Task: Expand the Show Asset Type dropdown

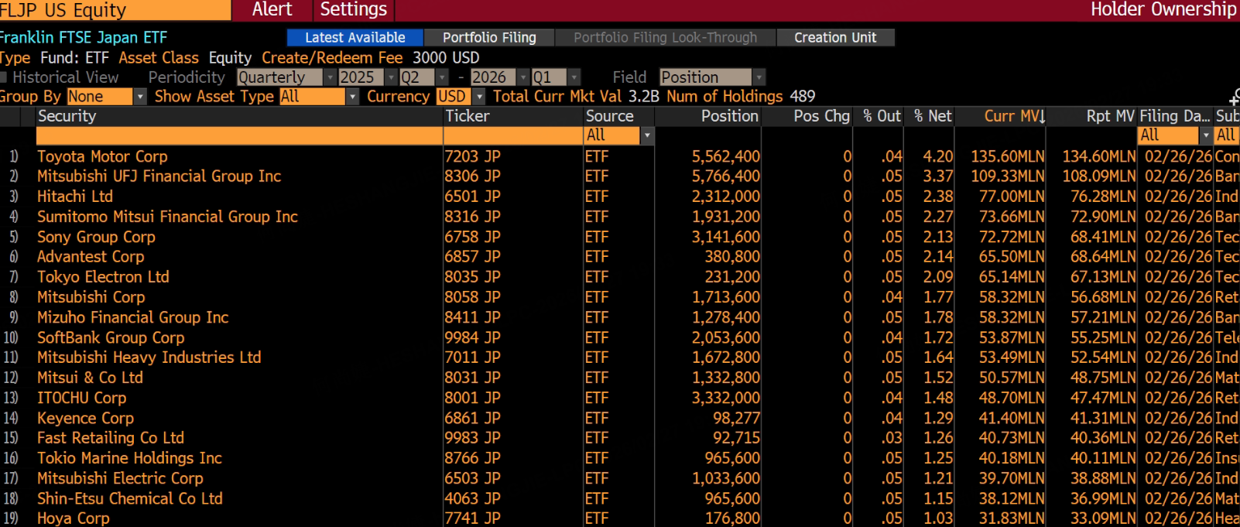Action: (352, 97)
